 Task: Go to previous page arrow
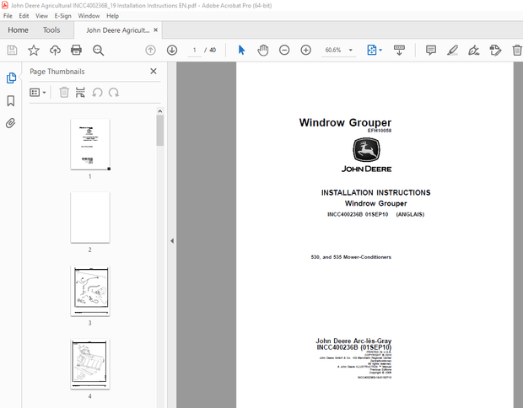click(x=150, y=51)
